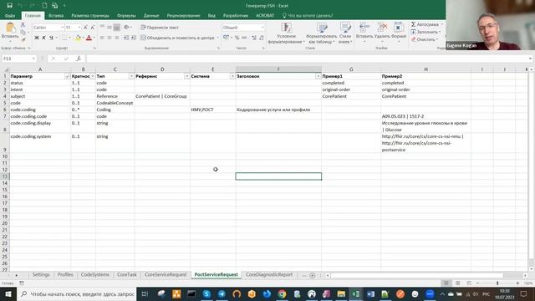This screenshot has height=301, width=535.
Task: Toggle bold (Ж) formatting
Action: coord(37,38)
